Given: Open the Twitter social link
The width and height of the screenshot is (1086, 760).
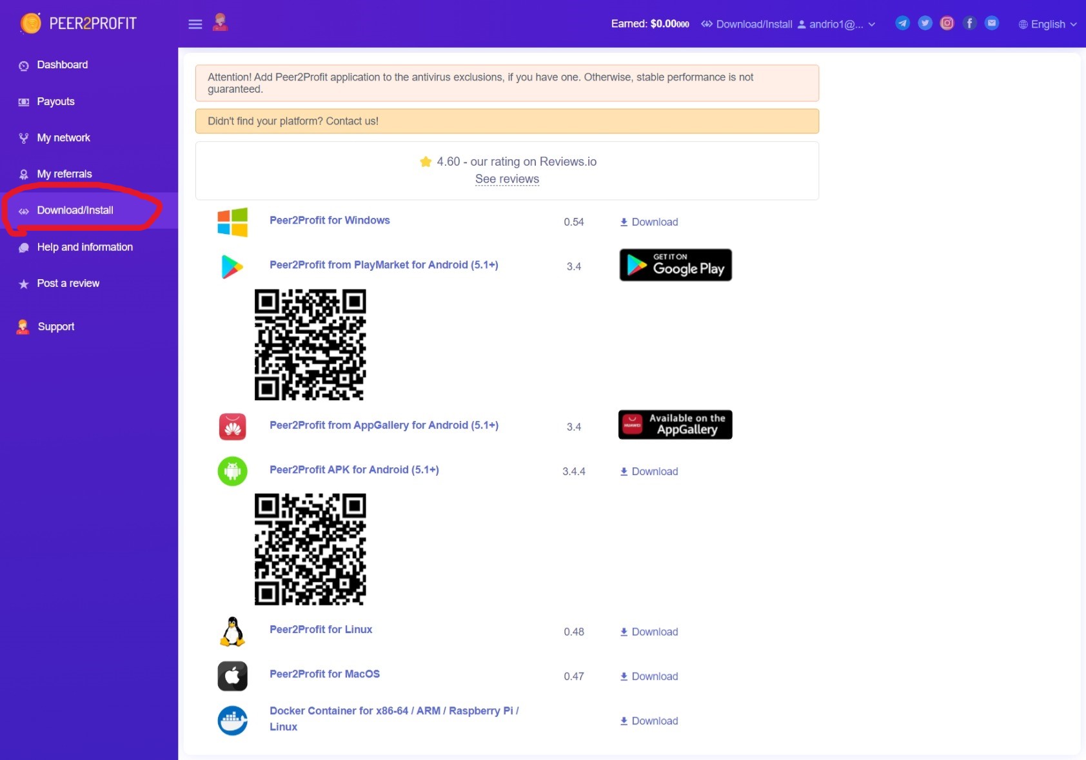Looking at the screenshot, I should click(x=925, y=23).
